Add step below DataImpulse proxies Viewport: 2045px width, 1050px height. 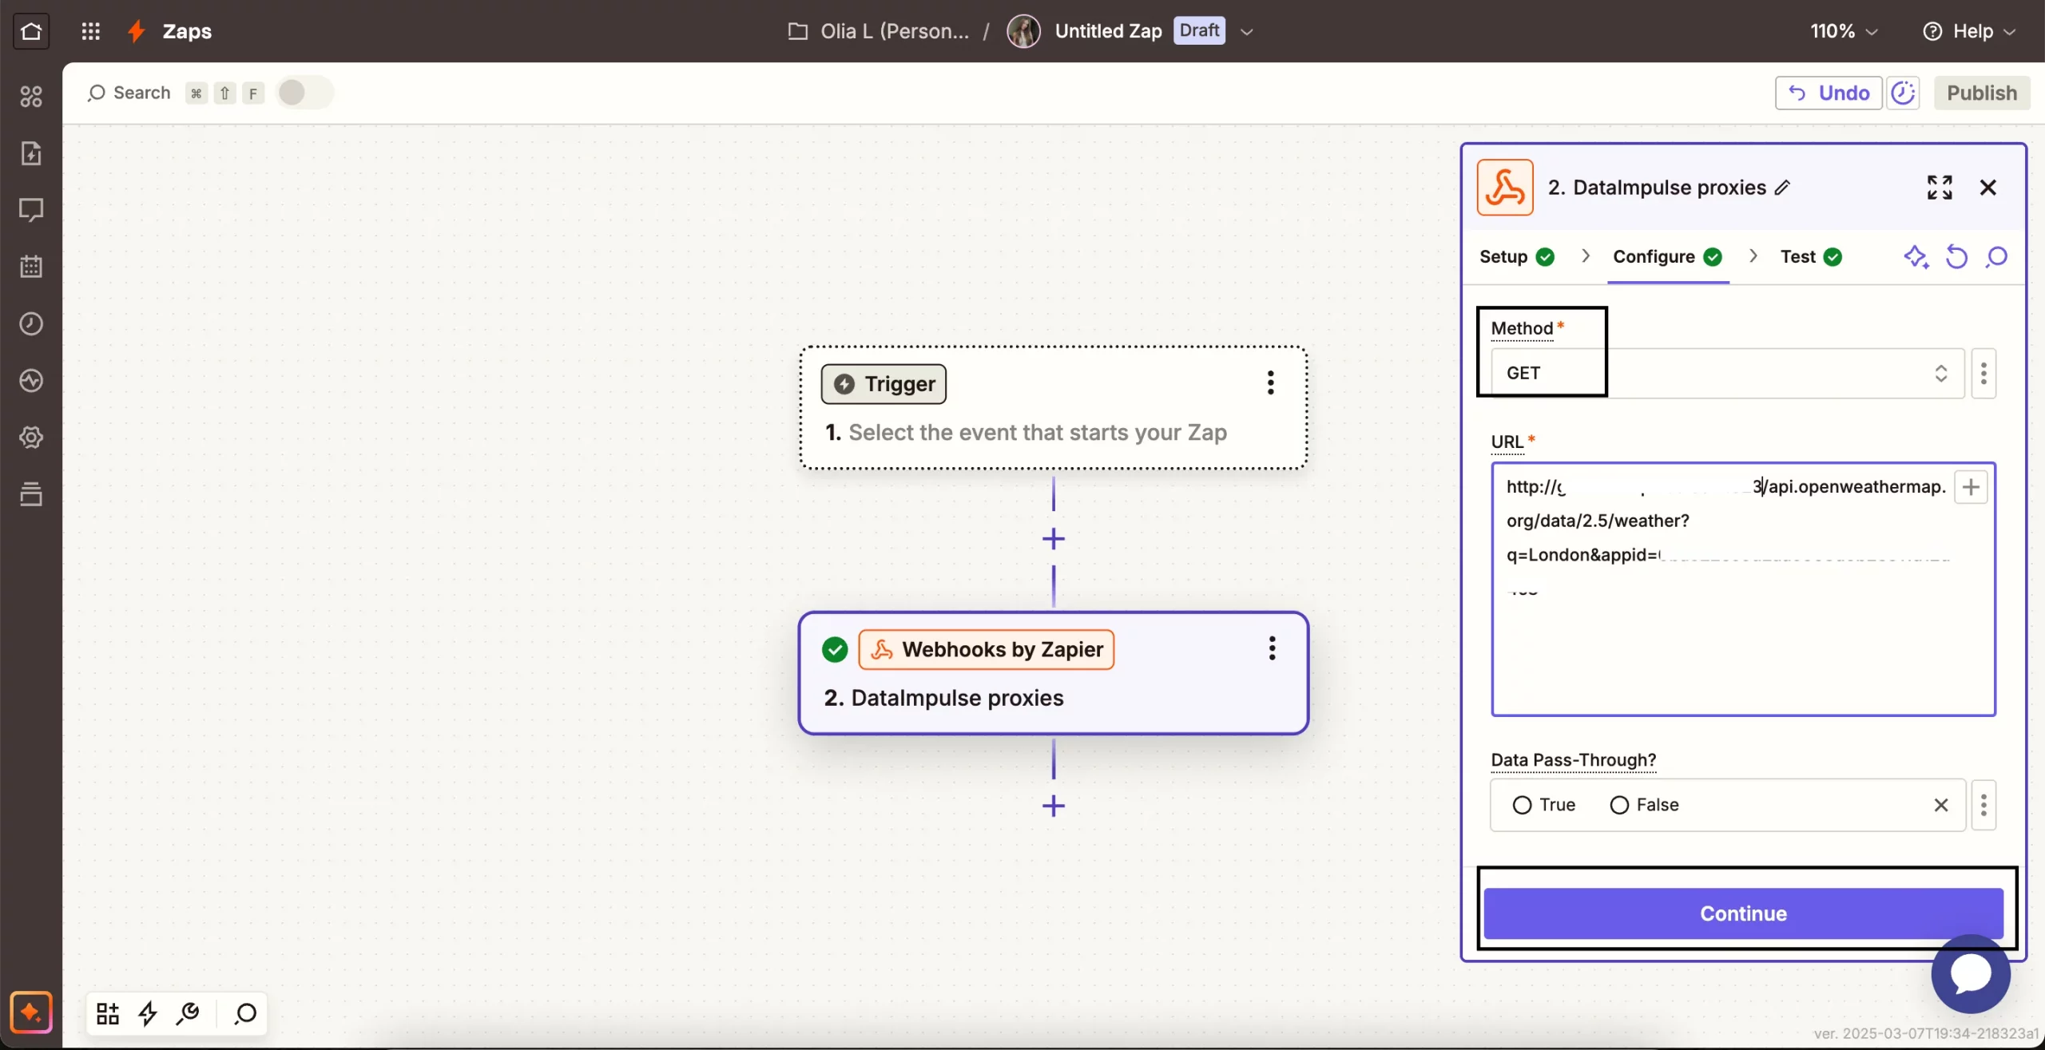coord(1054,806)
